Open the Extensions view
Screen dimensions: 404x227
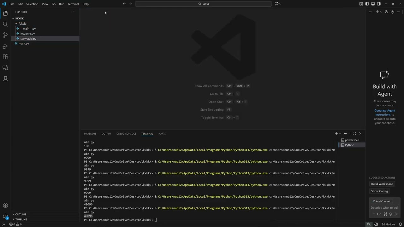(x=5, y=57)
